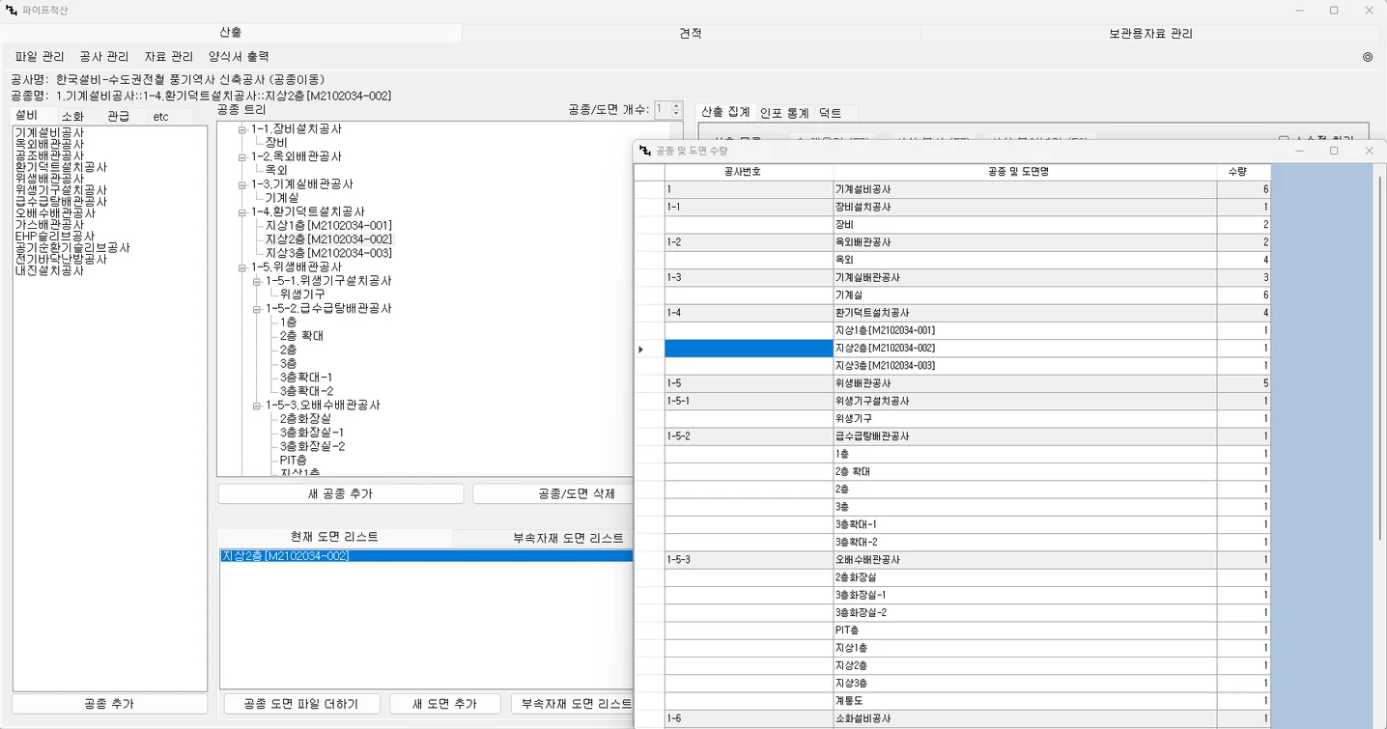Screen dimensions: 1387x729
Task: Select 위생기구 leaf in the 공종 tree
Action: click(302, 294)
